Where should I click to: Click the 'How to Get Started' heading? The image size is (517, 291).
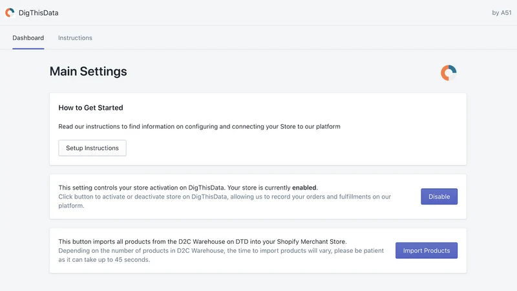90,108
